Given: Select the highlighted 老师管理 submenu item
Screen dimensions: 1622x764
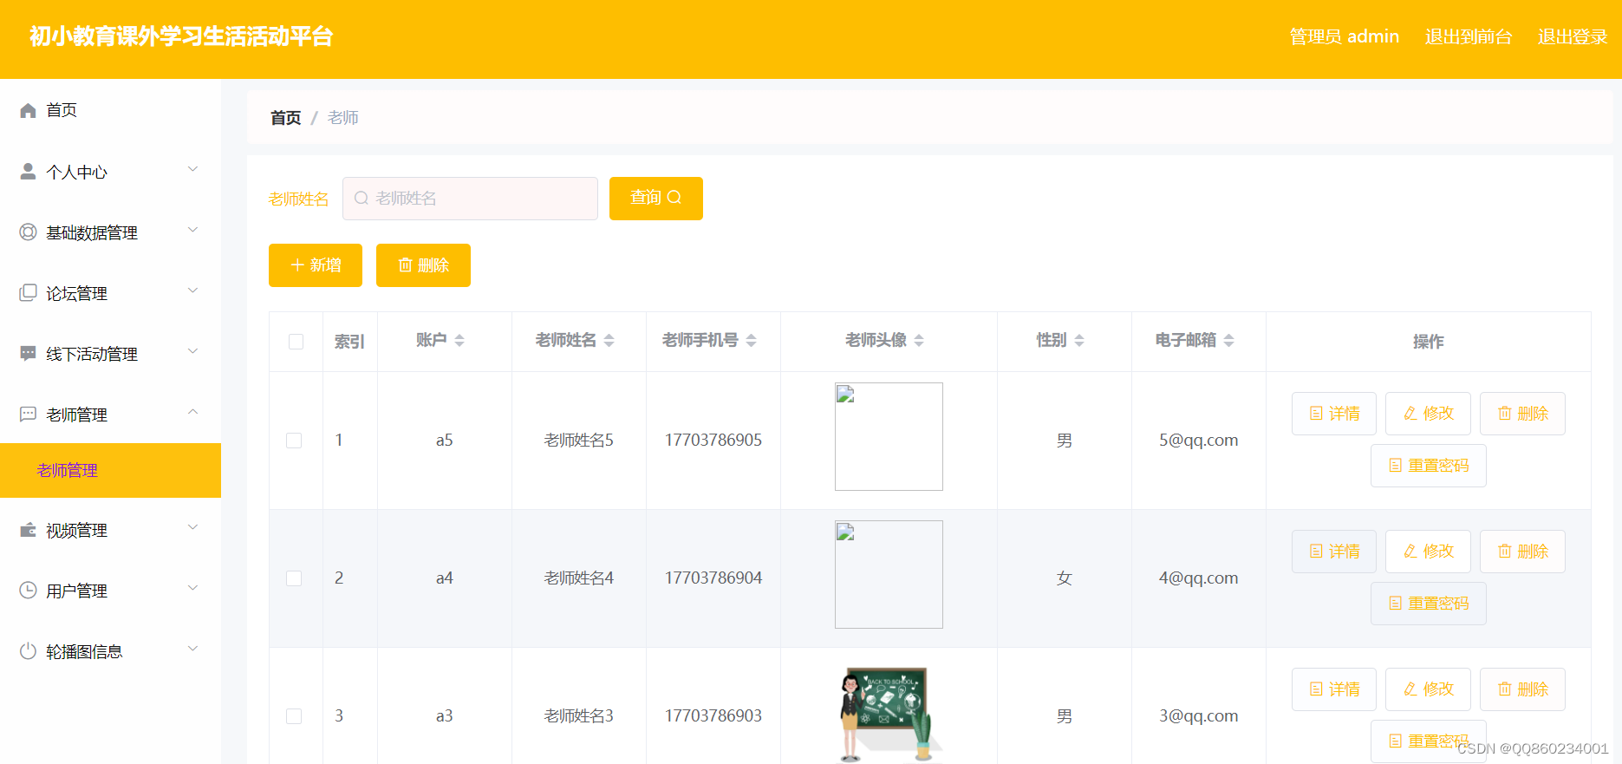Looking at the screenshot, I should (110, 470).
